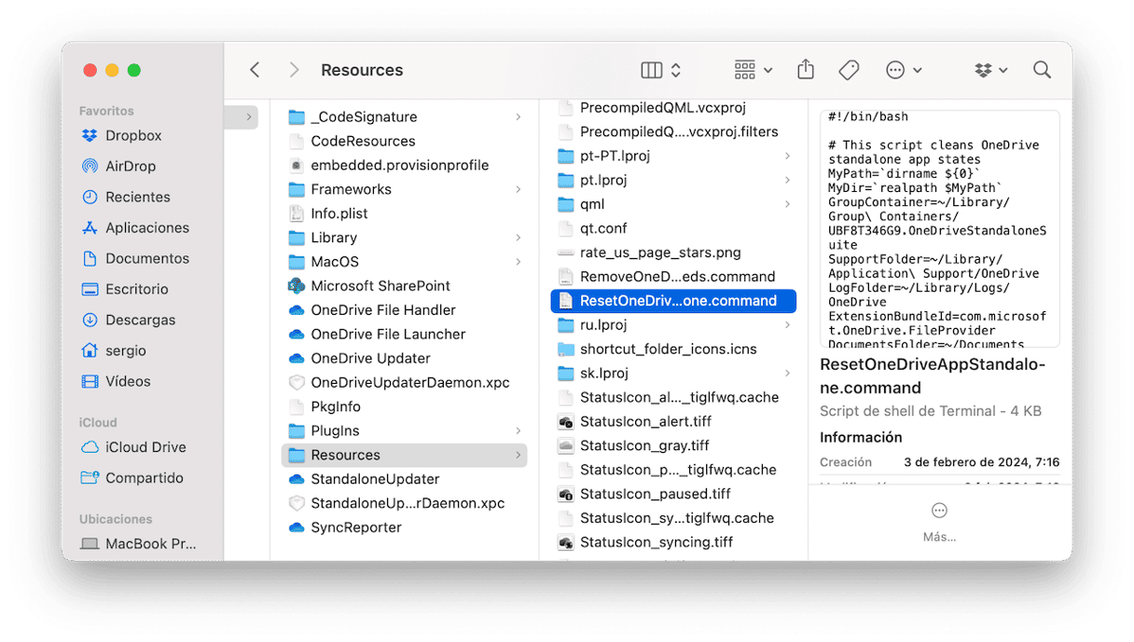Click the _CodeSignature folder icon
Image resolution: width=1134 pixels, height=642 pixels.
click(x=297, y=116)
